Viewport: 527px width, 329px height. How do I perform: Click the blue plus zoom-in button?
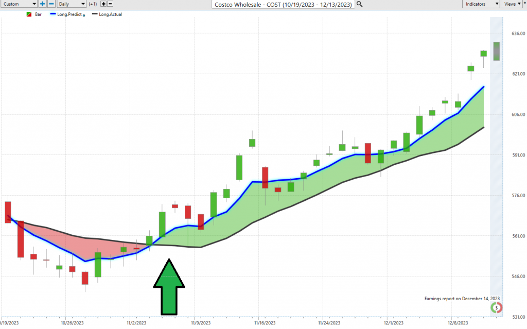click(42, 4)
